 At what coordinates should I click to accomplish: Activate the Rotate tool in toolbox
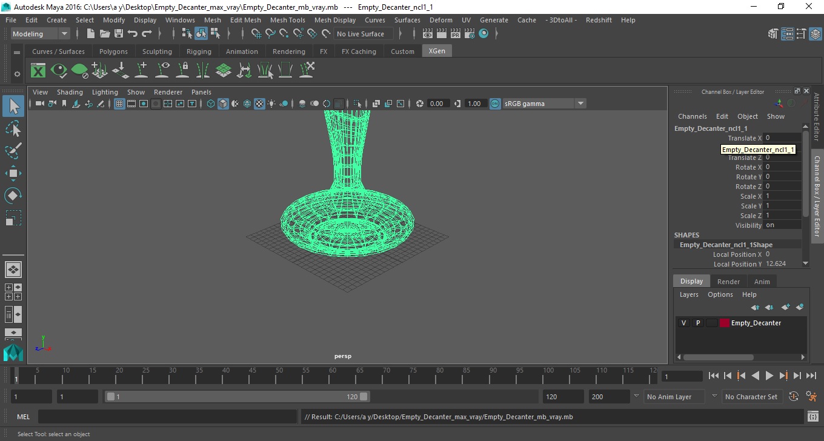click(13, 196)
